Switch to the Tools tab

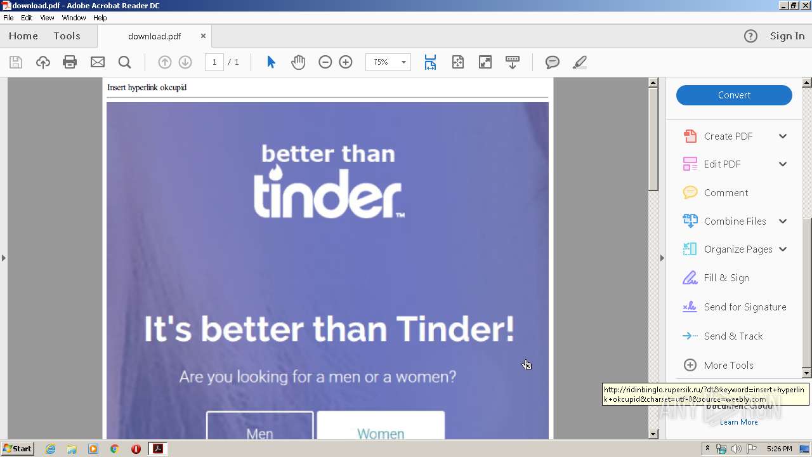[67, 36]
